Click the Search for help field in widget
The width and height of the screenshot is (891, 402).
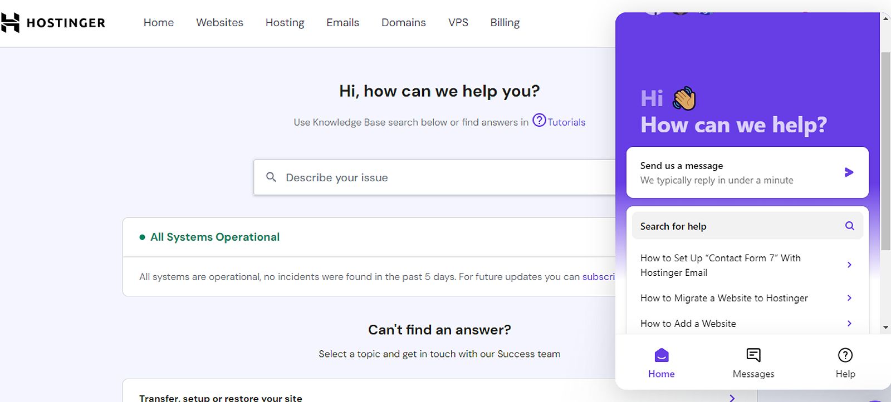coord(747,226)
